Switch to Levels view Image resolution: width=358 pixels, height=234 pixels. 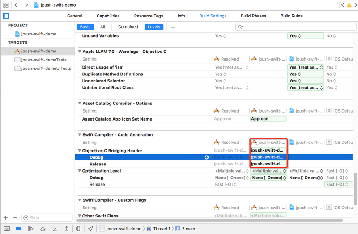coord(154,27)
